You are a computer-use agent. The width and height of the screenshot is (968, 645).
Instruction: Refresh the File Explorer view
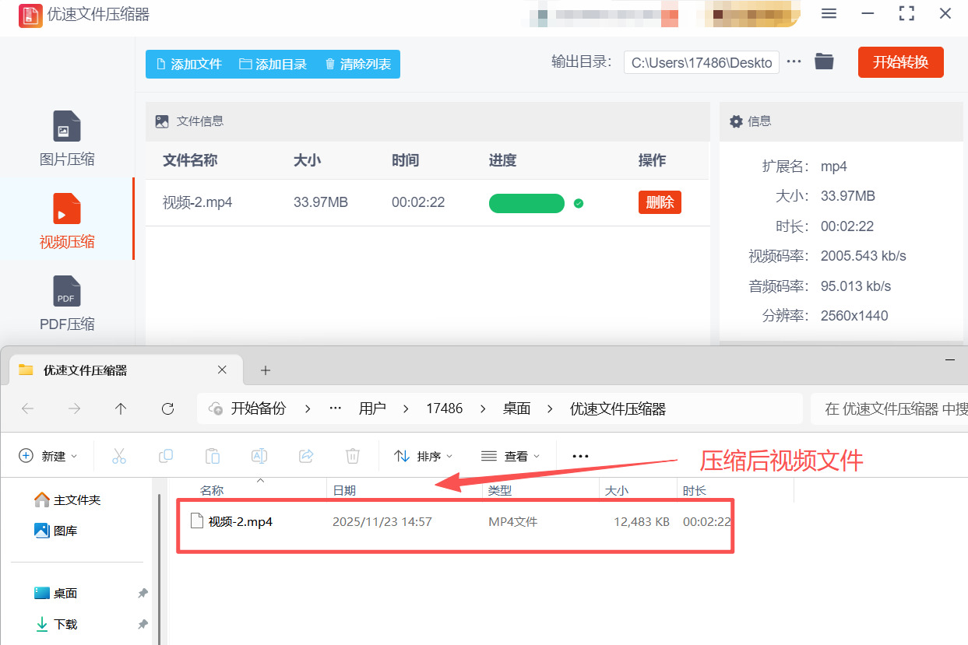pos(167,408)
